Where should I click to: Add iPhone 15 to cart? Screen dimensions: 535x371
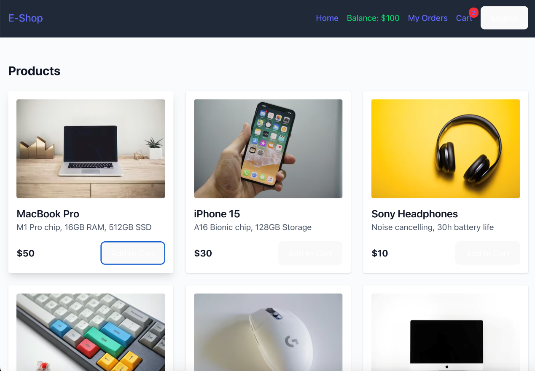[x=310, y=253]
